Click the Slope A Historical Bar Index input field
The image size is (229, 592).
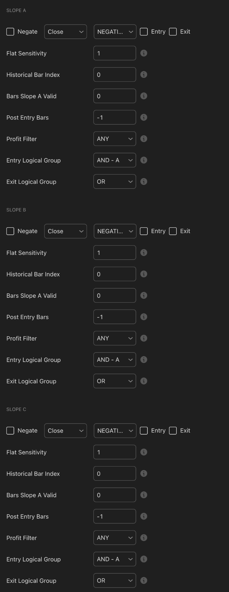[x=114, y=74]
